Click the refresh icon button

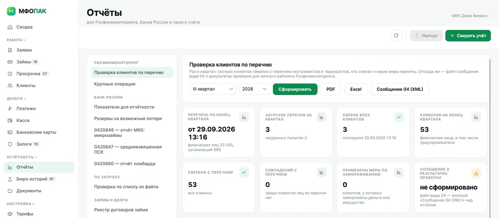(x=396, y=35)
